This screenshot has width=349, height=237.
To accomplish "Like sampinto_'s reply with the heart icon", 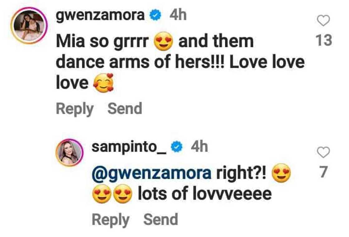I will (323, 152).
